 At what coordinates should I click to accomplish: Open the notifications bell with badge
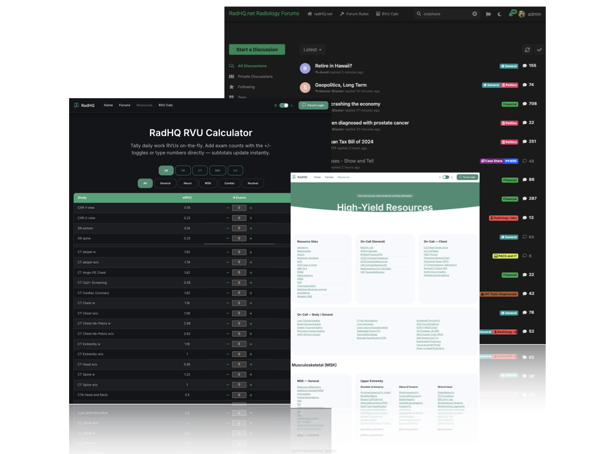pyautogui.click(x=511, y=14)
